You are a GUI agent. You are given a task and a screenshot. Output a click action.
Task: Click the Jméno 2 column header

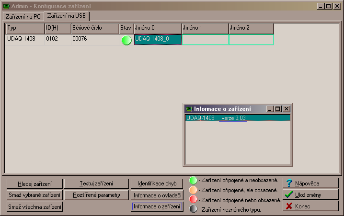(252, 29)
